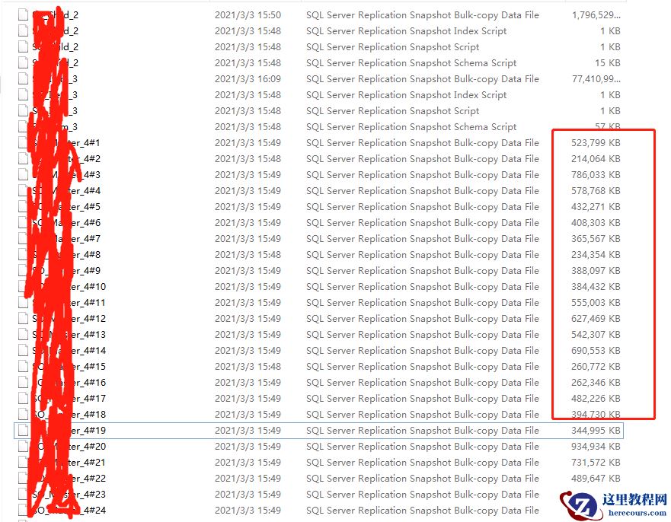Click the truncated size 1,796,529...
Screen dimensions: 671x522
pyautogui.click(x=596, y=15)
